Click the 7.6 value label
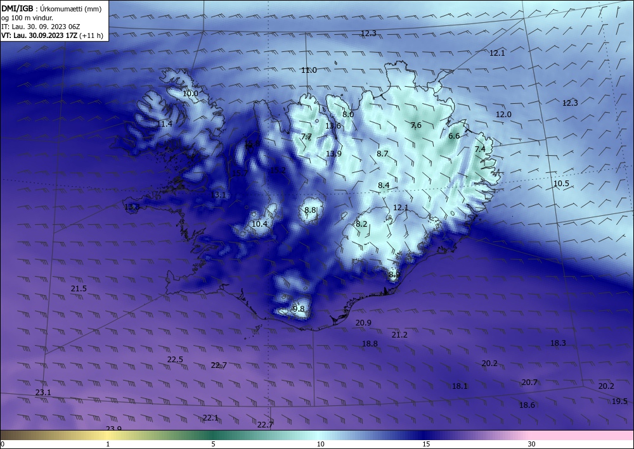This screenshot has width=634, height=449. tap(416, 125)
